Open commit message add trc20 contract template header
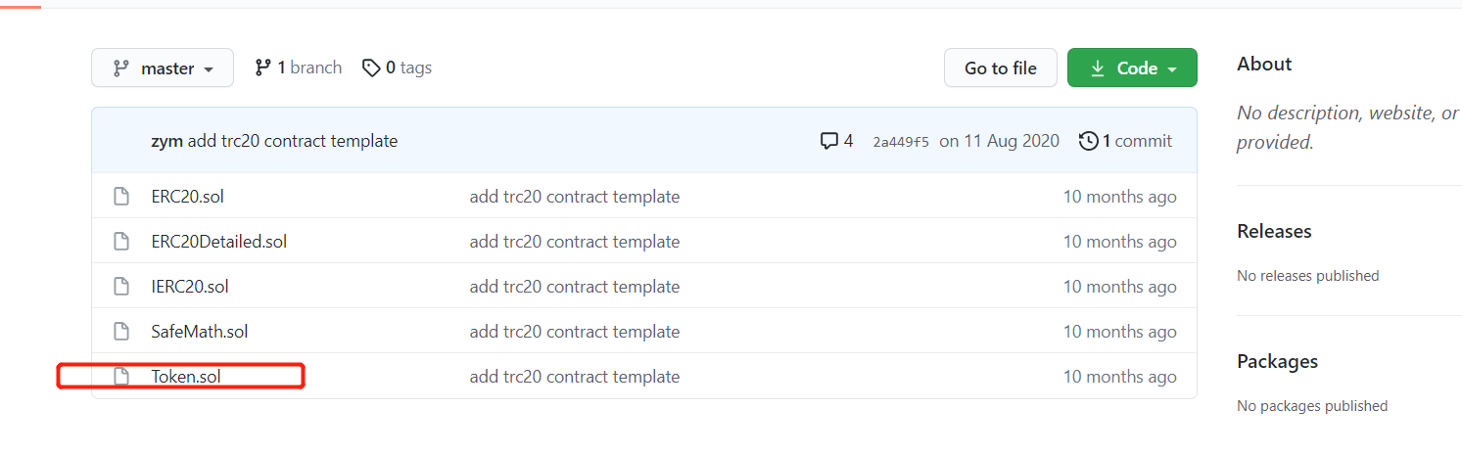 293,141
